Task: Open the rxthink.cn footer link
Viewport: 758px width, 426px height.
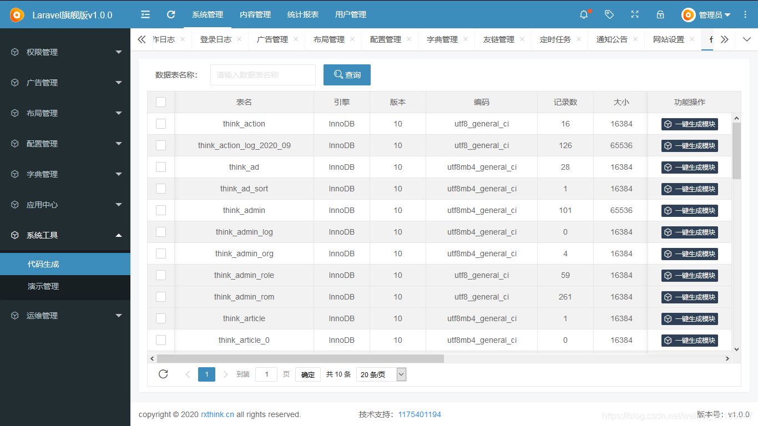Action: (x=218, y=414)
